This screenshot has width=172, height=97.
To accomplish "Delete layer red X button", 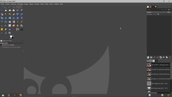I will [170, 57].
